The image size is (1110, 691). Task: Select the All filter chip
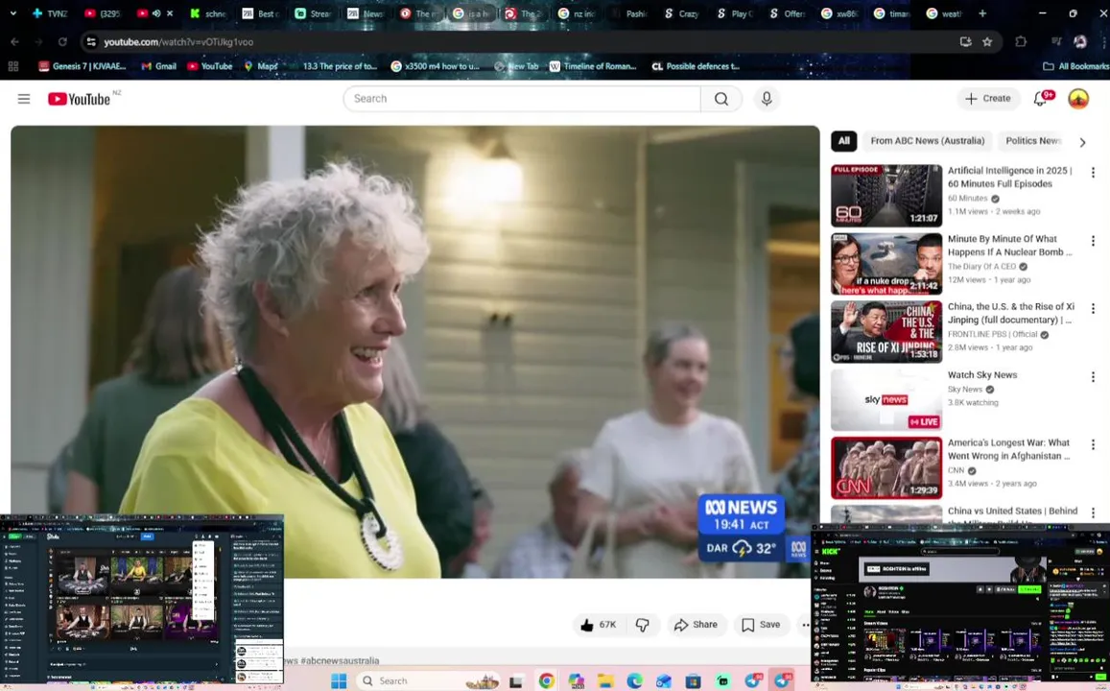843,141
